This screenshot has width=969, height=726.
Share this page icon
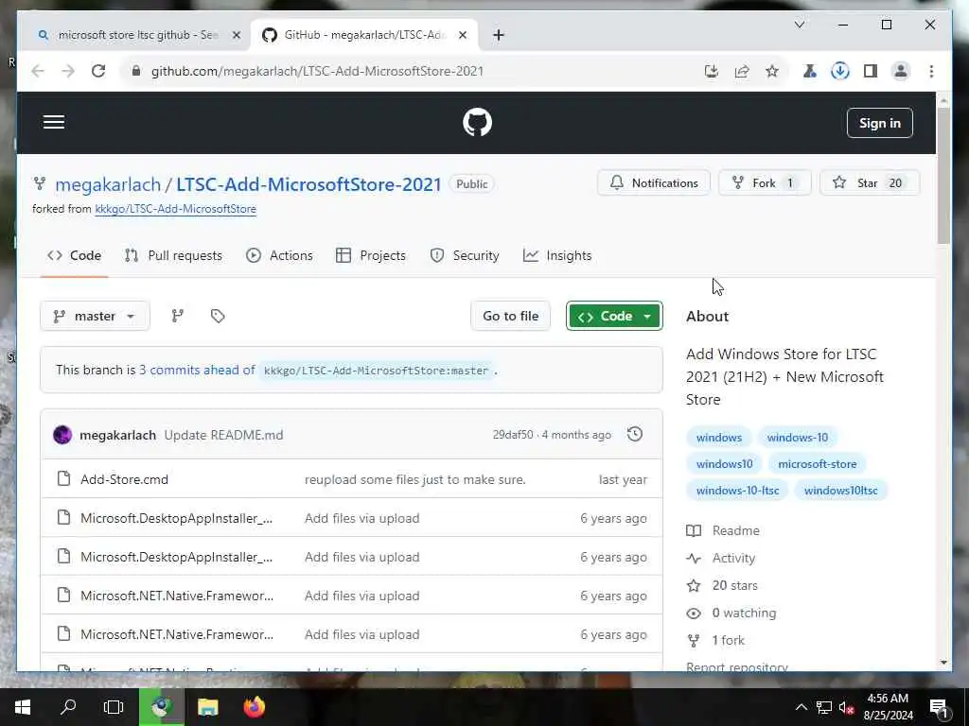tap(742, 71)
